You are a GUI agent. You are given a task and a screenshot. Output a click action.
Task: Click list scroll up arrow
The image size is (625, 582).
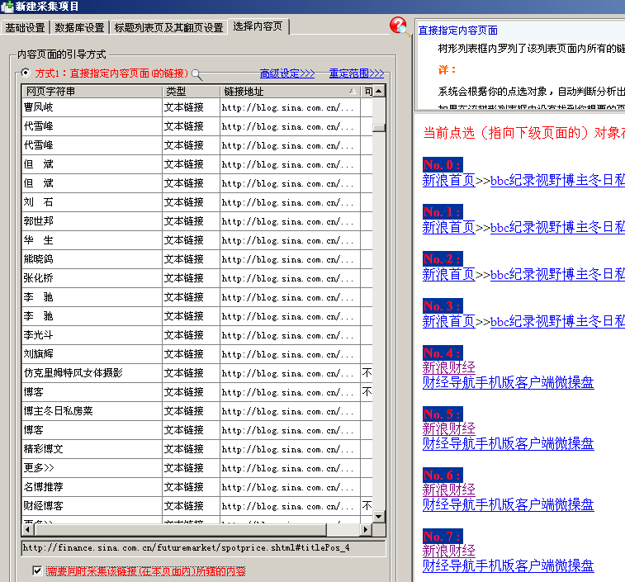[x=379, y=92]
